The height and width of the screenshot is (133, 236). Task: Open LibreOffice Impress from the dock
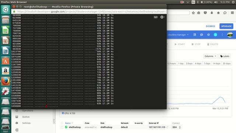click(6, 40)
